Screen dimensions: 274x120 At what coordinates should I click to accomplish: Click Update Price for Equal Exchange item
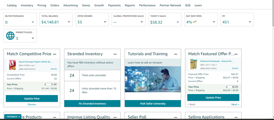32,98
